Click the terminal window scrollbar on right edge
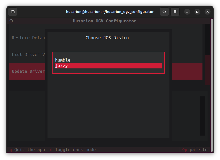 (212, 85)
